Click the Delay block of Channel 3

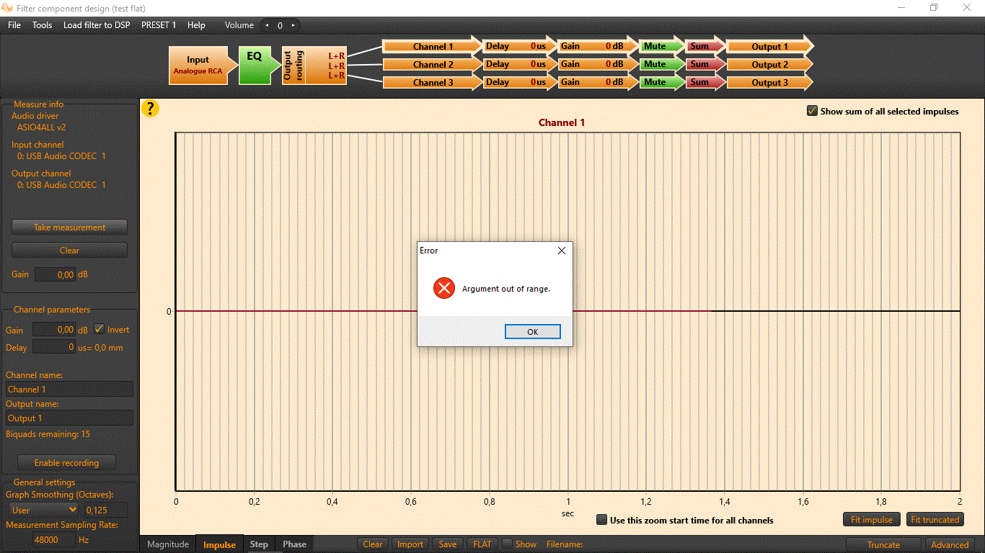tap(518, 82)
